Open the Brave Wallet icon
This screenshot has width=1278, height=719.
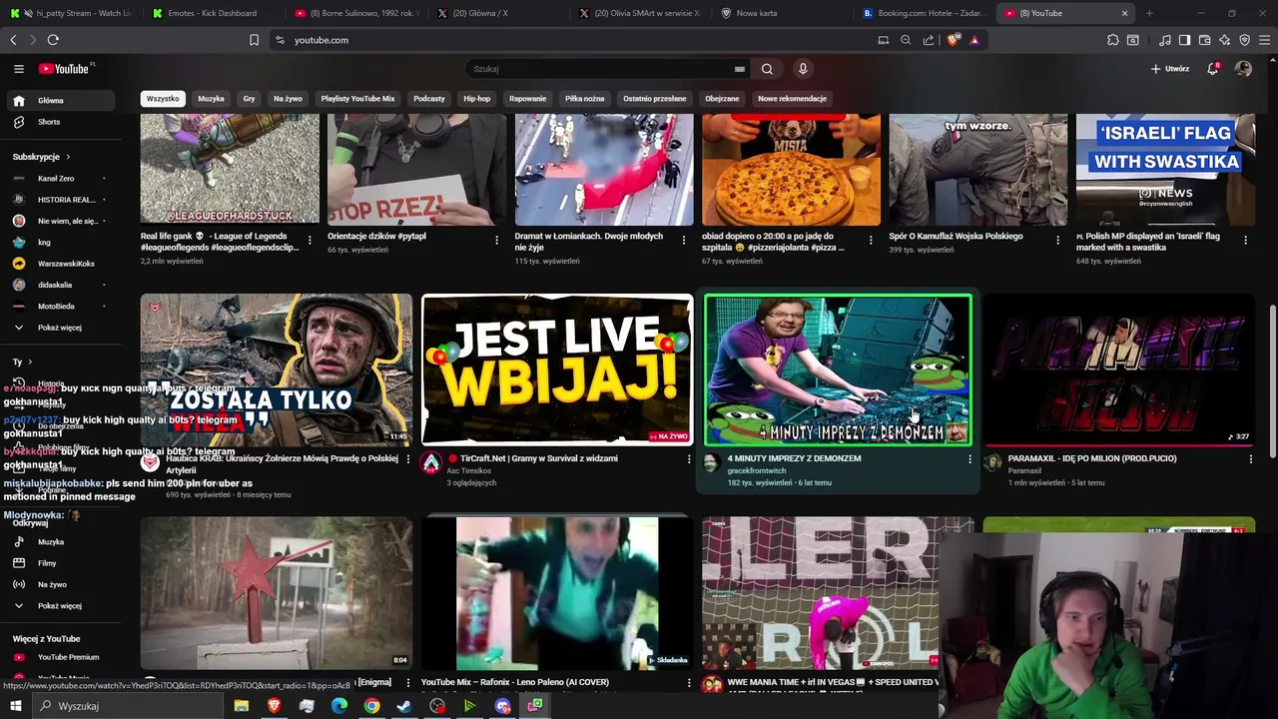coord(1205,40)
